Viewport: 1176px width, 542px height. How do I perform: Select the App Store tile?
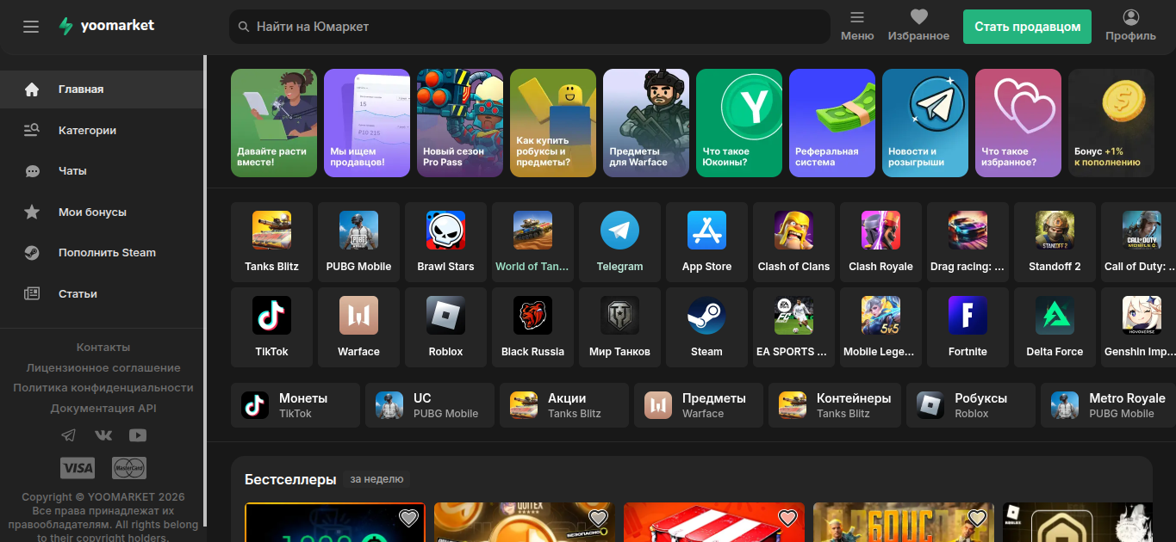[x=706, y=242]
